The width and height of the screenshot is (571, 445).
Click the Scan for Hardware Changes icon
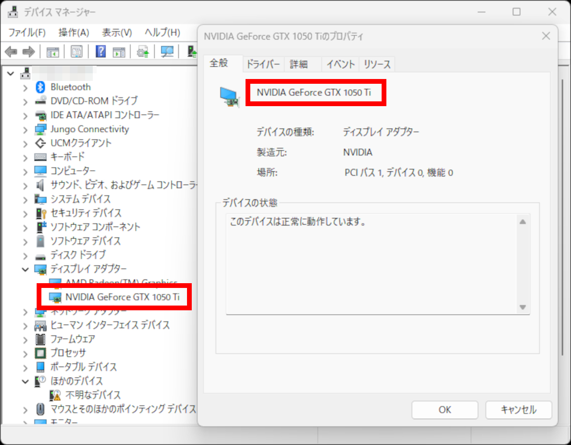(x=167, y=51)
